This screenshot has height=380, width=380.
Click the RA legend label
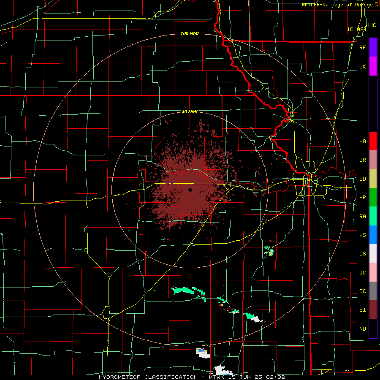(363, 217)
